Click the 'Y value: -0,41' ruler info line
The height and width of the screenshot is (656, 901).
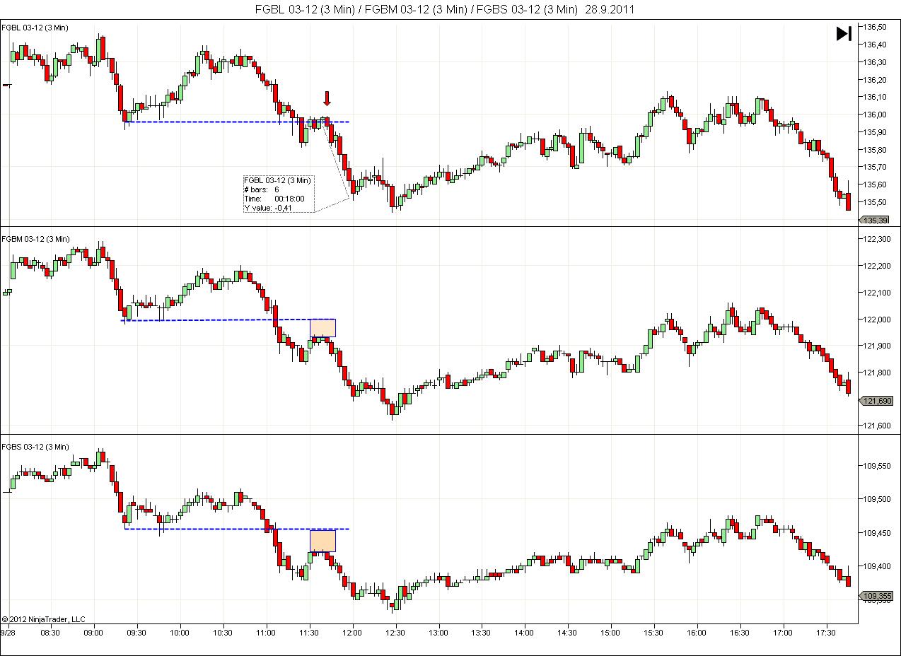(268, 208)
